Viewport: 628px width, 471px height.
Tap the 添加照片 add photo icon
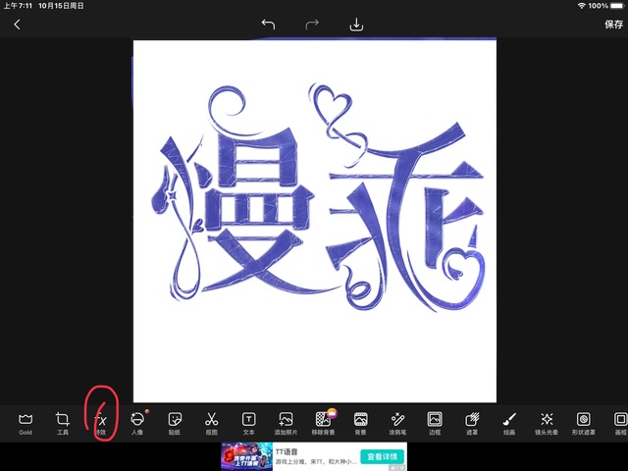coord(286,421)
